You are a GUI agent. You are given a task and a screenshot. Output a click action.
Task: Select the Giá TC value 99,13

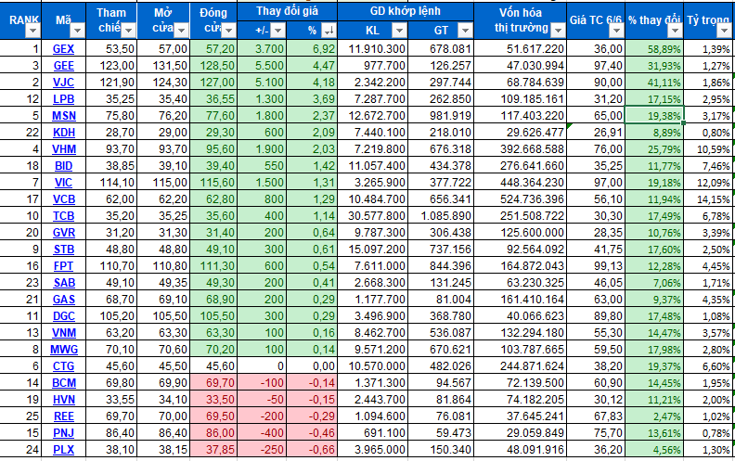pyautogui.click(x=596, y=266)
